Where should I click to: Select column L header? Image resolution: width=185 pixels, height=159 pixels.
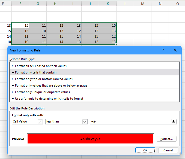[125, 4]
